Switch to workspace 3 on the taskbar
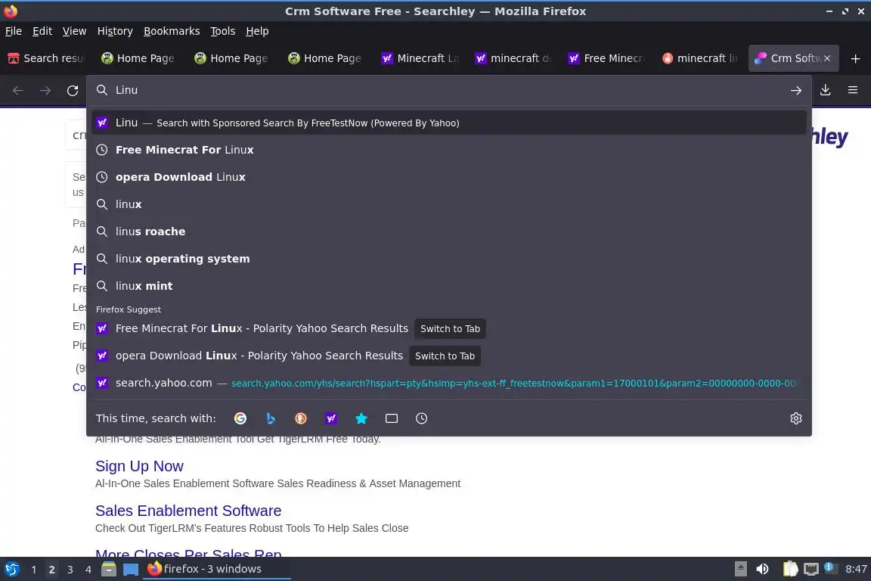Screen dimensions: 871x581 click(x=70, y=570)
